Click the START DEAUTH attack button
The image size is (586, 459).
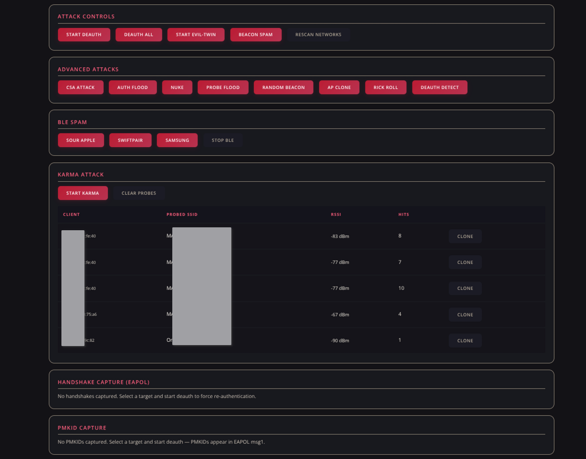click(84, 34)
